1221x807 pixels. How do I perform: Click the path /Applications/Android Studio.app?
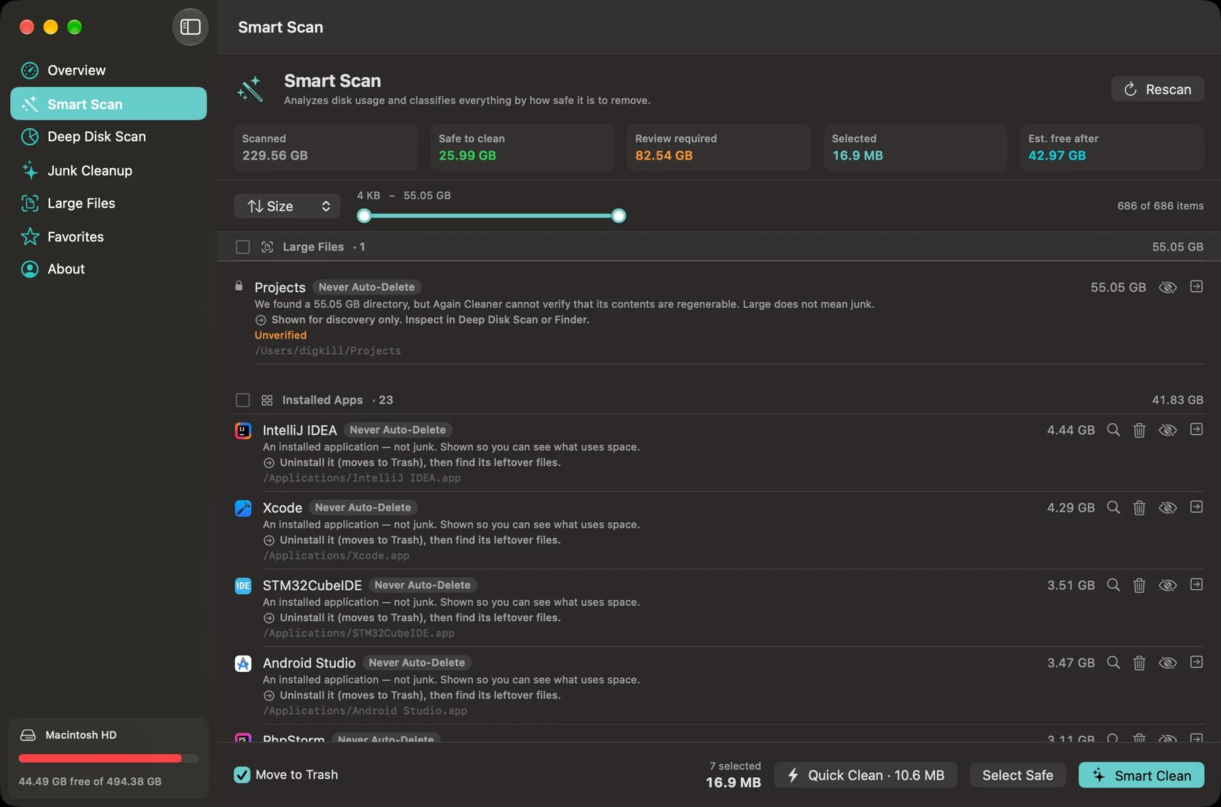(x=365, y=711)
